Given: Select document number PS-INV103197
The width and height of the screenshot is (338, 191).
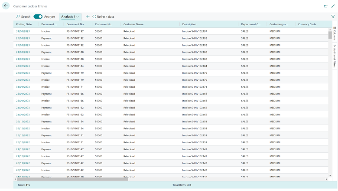Looking at the screenshot, I should pos(75,31).
